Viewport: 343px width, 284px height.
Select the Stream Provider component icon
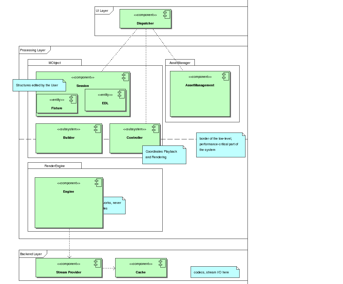(x=97, y=263)
